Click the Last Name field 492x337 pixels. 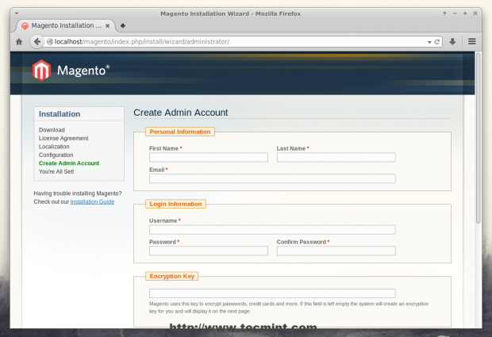coord(336,157)
